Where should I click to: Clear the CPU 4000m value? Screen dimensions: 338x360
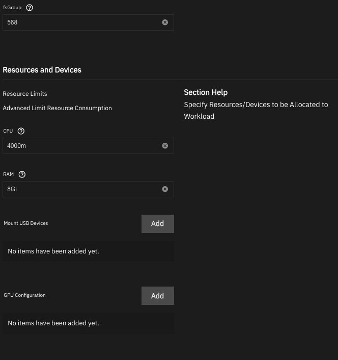pyautogui.click(x=165, y=146)
